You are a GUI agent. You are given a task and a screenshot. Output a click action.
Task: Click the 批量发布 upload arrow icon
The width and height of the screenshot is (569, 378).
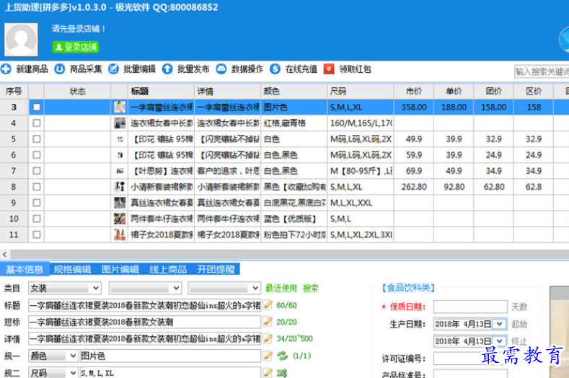click(x=167, y=69)
